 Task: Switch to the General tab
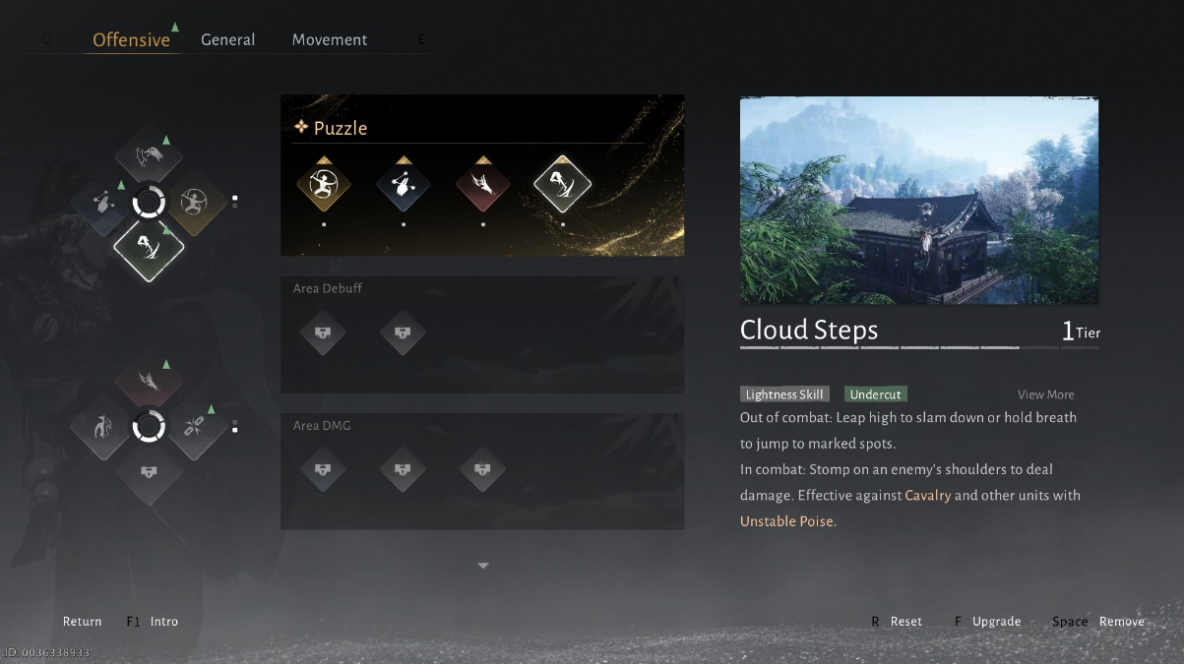[x=227, y=39]
